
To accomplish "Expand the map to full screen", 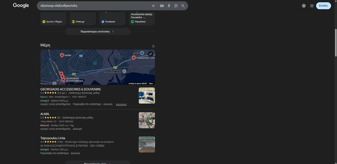I will [151, 54].
